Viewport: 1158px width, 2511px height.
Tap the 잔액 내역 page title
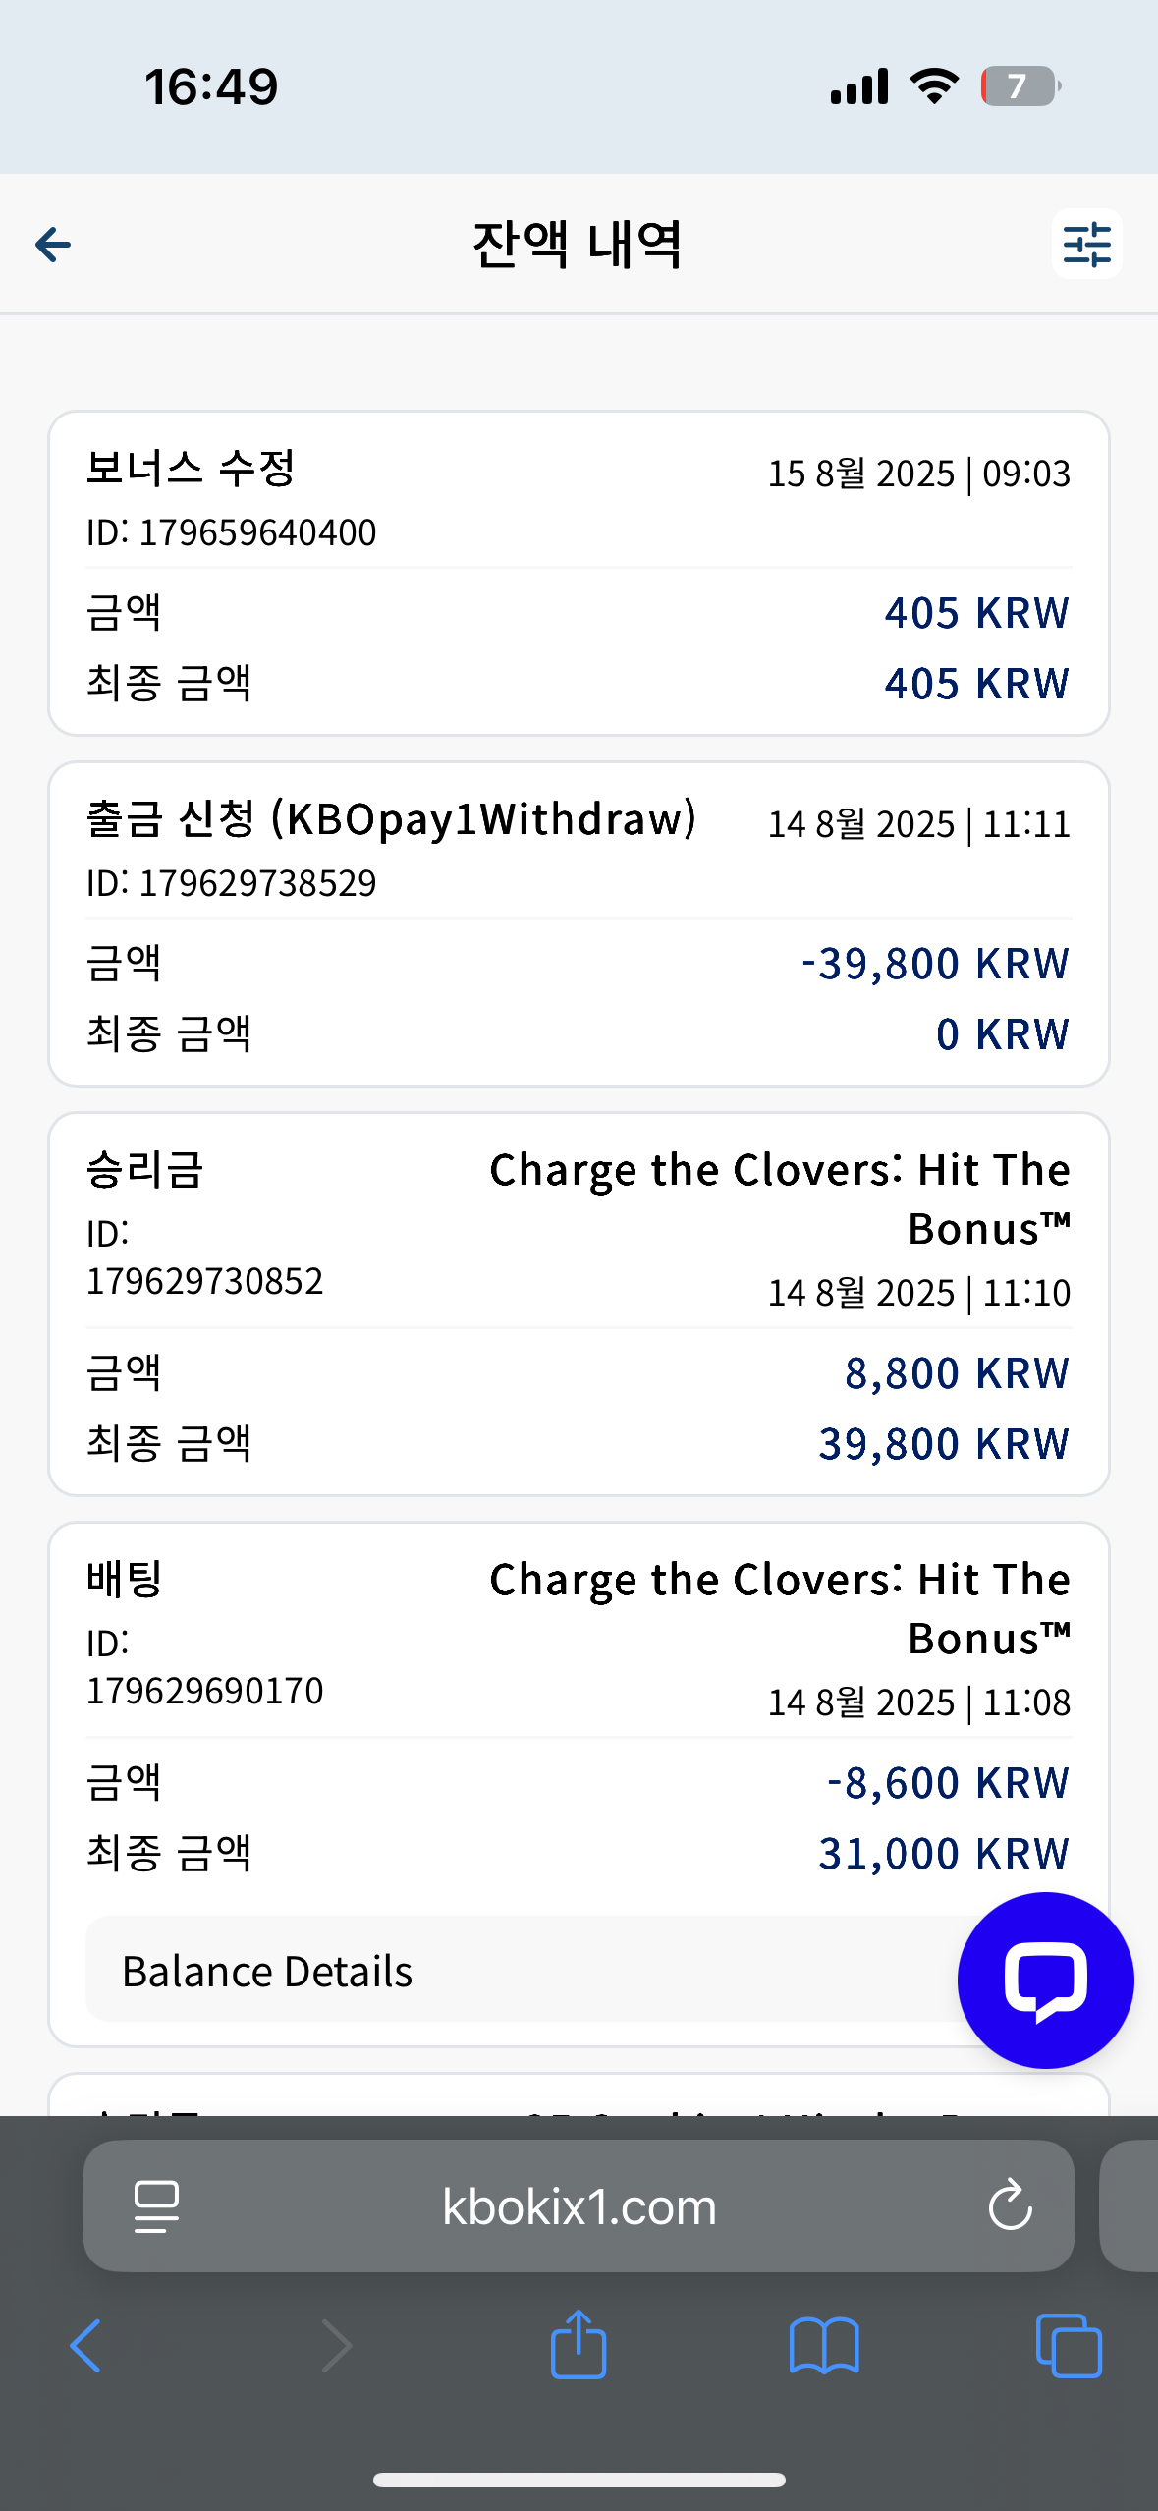click(x=578, y=245)
